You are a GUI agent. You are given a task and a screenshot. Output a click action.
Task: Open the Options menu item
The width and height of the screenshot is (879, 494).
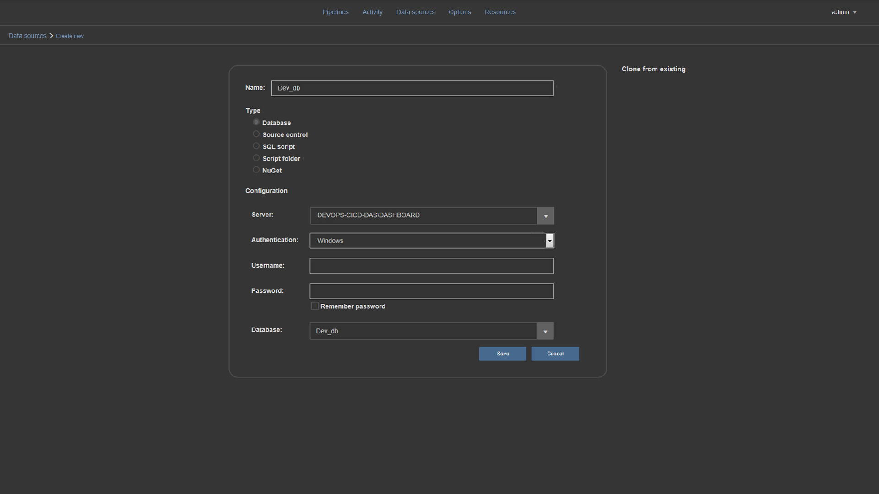pos(459,12)
